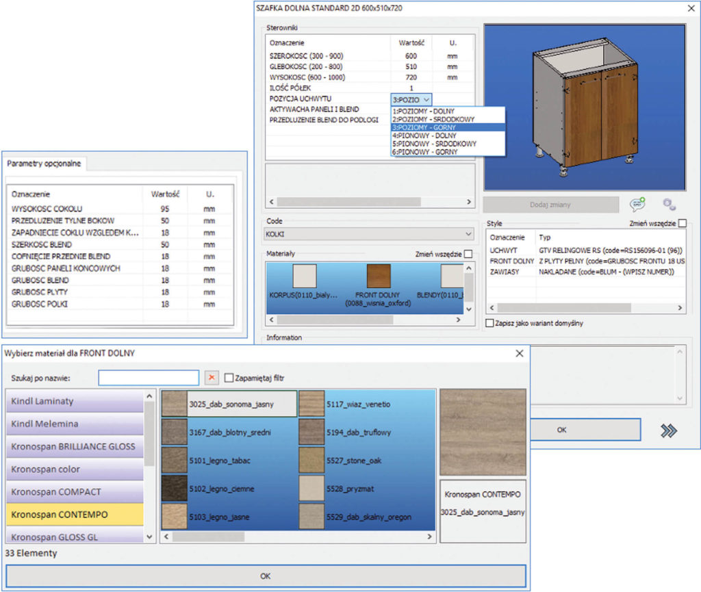Enable Zapisz jako wariant domyślny checkbox
The width and height of the screenshot is (701, 592).
point(489,323)
